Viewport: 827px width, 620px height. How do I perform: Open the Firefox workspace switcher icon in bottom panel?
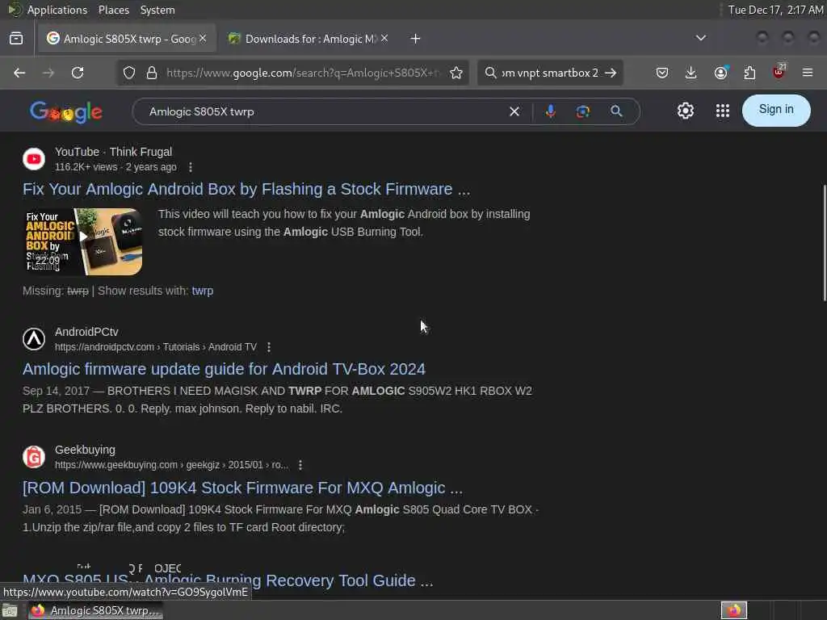coord(733,610)
